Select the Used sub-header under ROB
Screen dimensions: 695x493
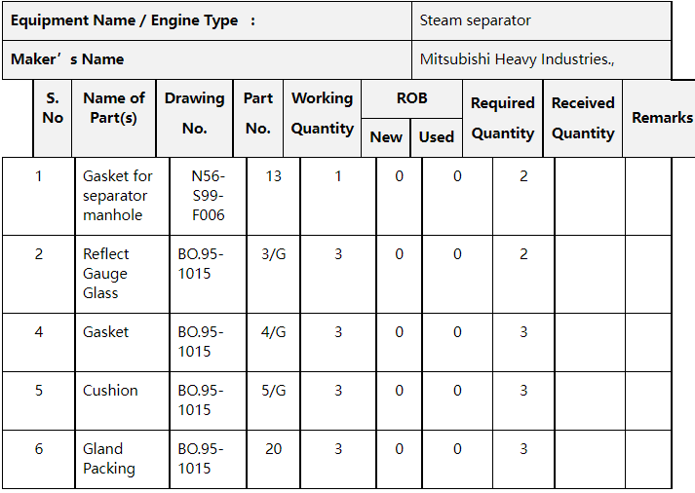click(x=436, y=137)
